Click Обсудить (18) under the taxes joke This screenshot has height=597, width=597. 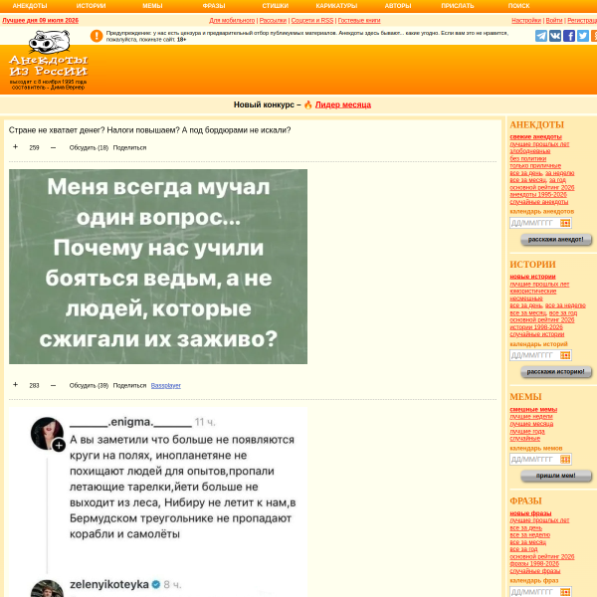pyautogui.click(x=89, y=147)
